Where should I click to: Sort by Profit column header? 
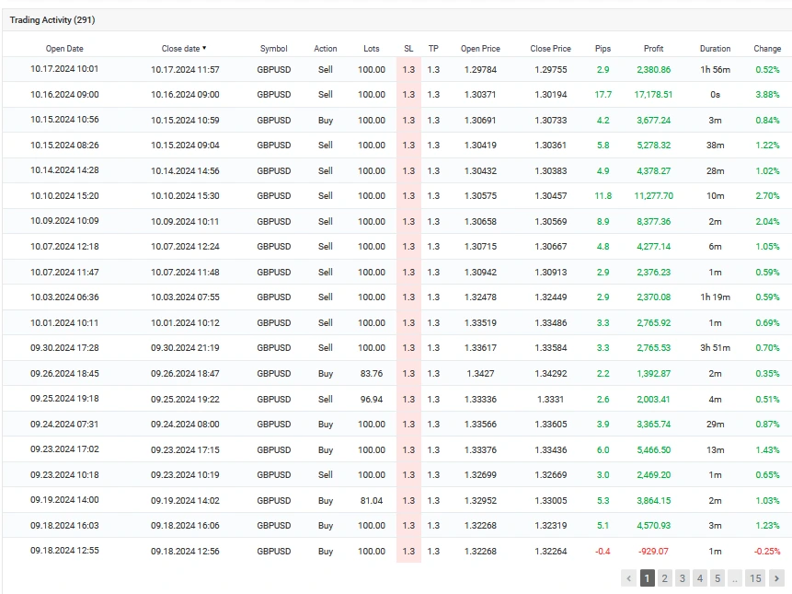pos(654,49)
